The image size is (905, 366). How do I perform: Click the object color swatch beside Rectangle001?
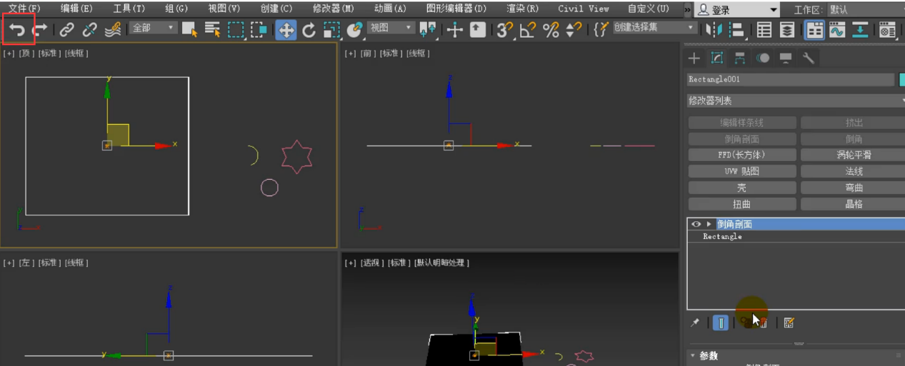[x=901, y=80]
